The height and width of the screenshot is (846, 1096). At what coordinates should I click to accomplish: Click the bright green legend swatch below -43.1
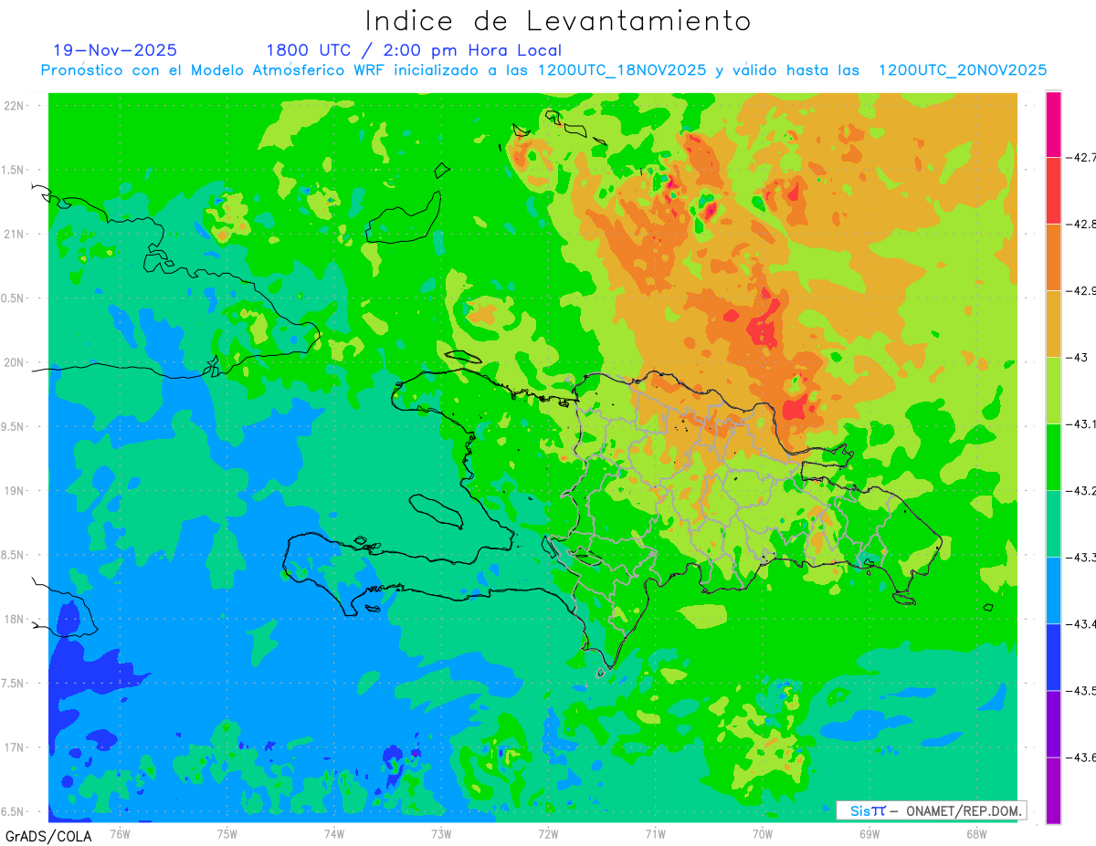pyautogui.click(x=1053, y=456)
